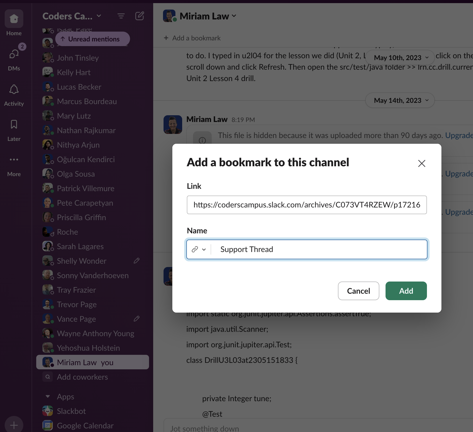Click inside the bookmark Link field
473x432 pixels.
click(306, 205)
